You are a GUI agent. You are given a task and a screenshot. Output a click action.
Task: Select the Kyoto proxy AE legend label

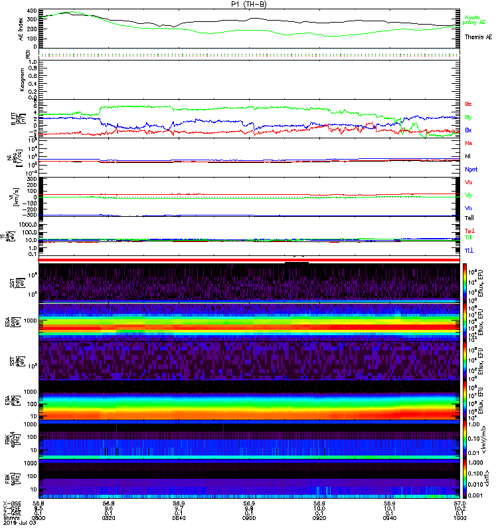474,20
